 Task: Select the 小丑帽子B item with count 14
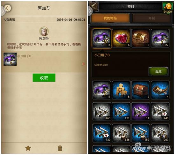coord(101,38)
